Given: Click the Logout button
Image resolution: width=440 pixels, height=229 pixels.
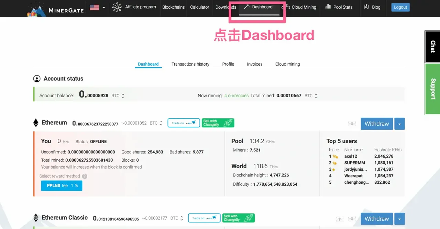Looking at the screenshot, I should 400,7.
